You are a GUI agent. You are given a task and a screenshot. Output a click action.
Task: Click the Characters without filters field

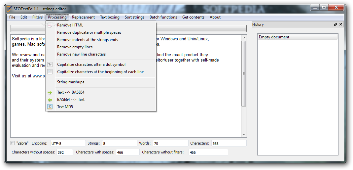tap(208, 152)
